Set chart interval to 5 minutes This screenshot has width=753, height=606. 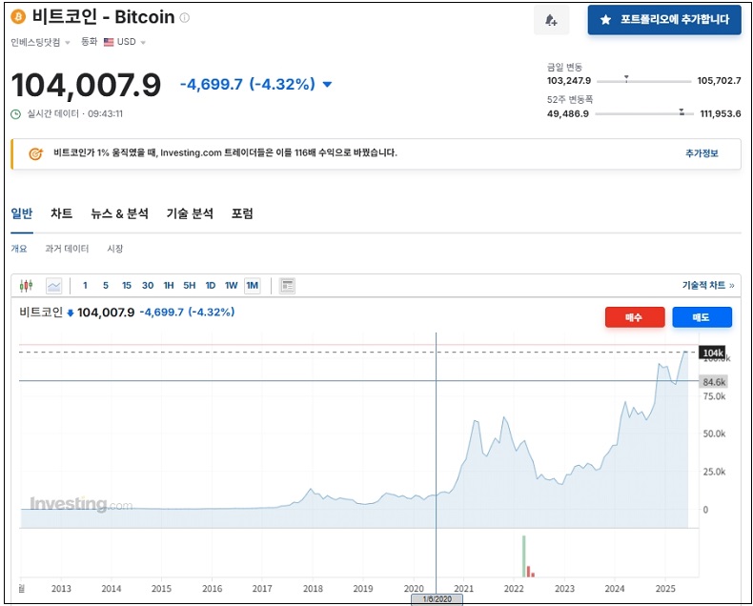pyautogui.click(x=106, y=286)
